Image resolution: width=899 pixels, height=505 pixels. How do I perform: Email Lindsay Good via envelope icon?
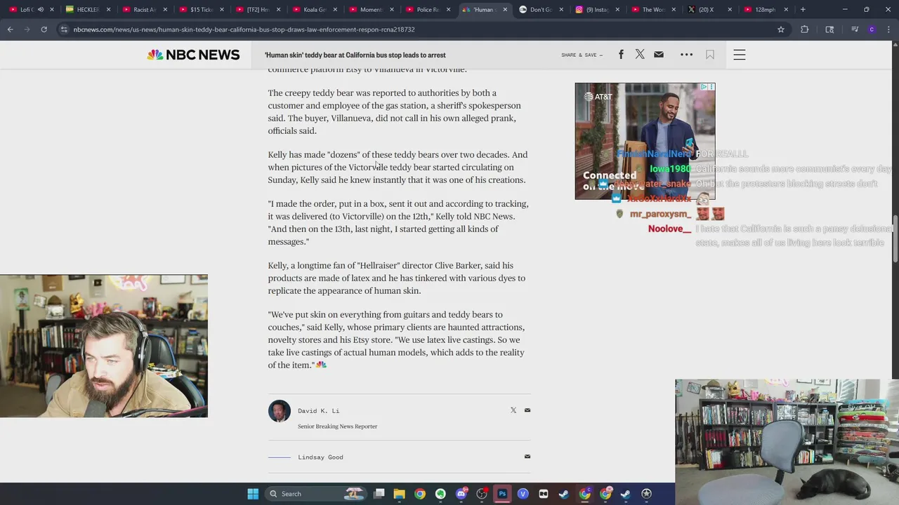(527, 457)
